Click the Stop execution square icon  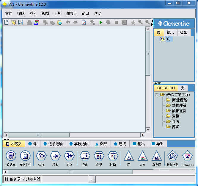pyautogui.click(x=117, y=23)
